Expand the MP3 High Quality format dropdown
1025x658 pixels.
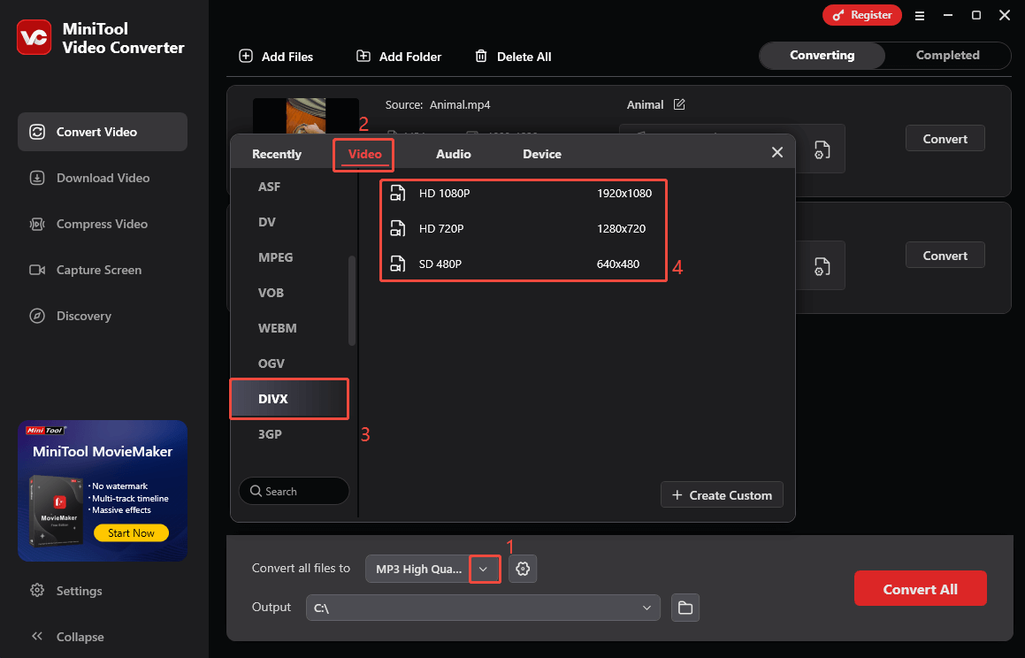point(484,569)
